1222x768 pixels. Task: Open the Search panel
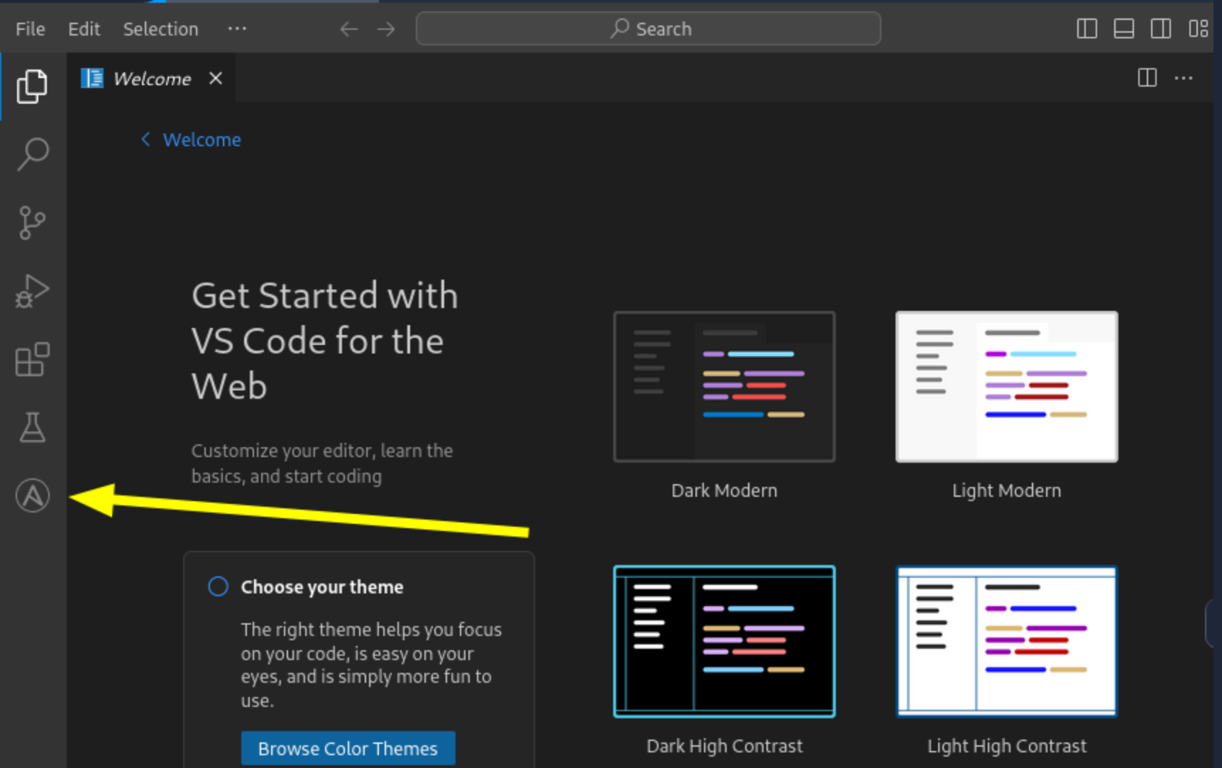tap(32, 153)
